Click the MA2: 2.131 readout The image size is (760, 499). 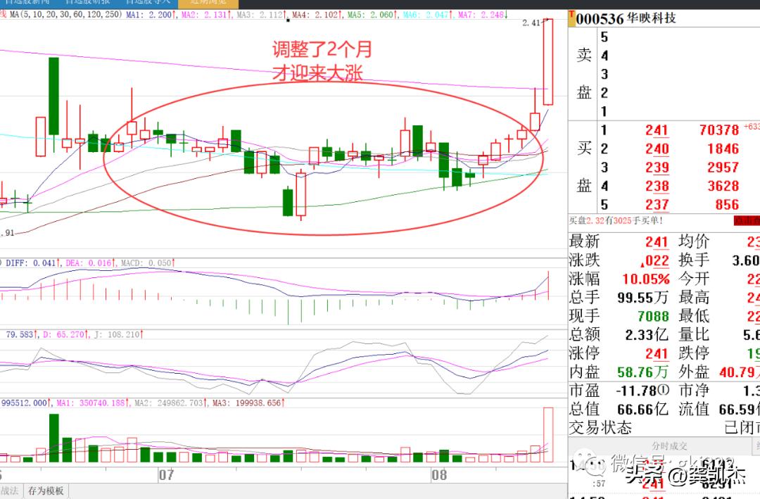click(206, 15)
